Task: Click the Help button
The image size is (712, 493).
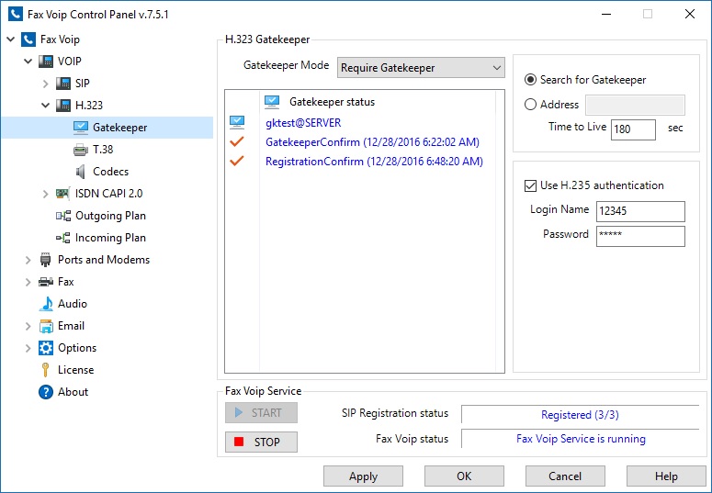Action: [x=666, y=476]
